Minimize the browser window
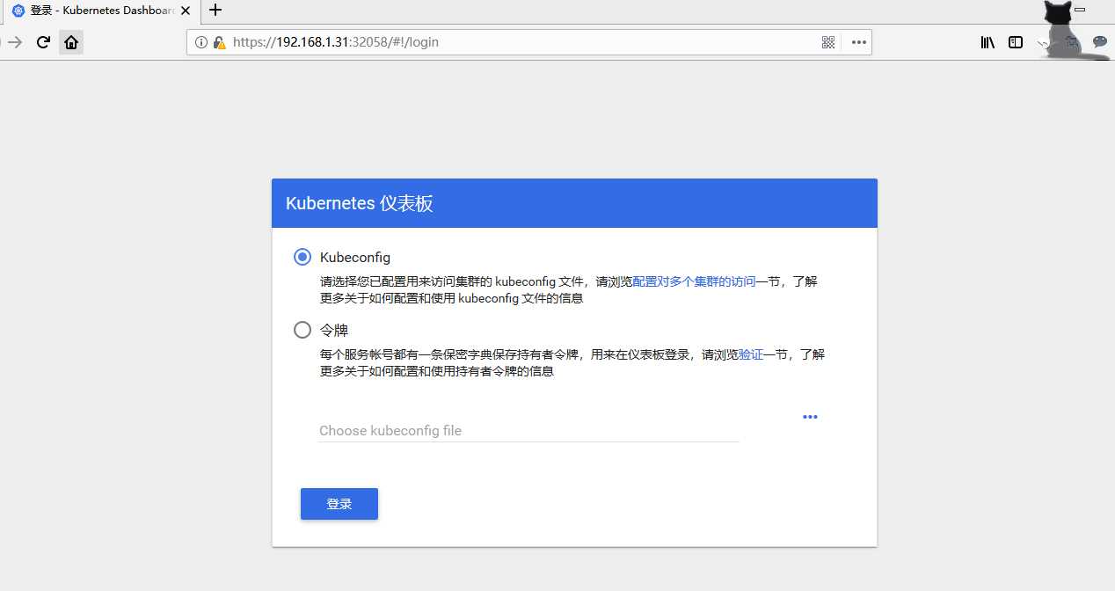This screenshot has width=1115, height=591. [x=1080, y=10]
